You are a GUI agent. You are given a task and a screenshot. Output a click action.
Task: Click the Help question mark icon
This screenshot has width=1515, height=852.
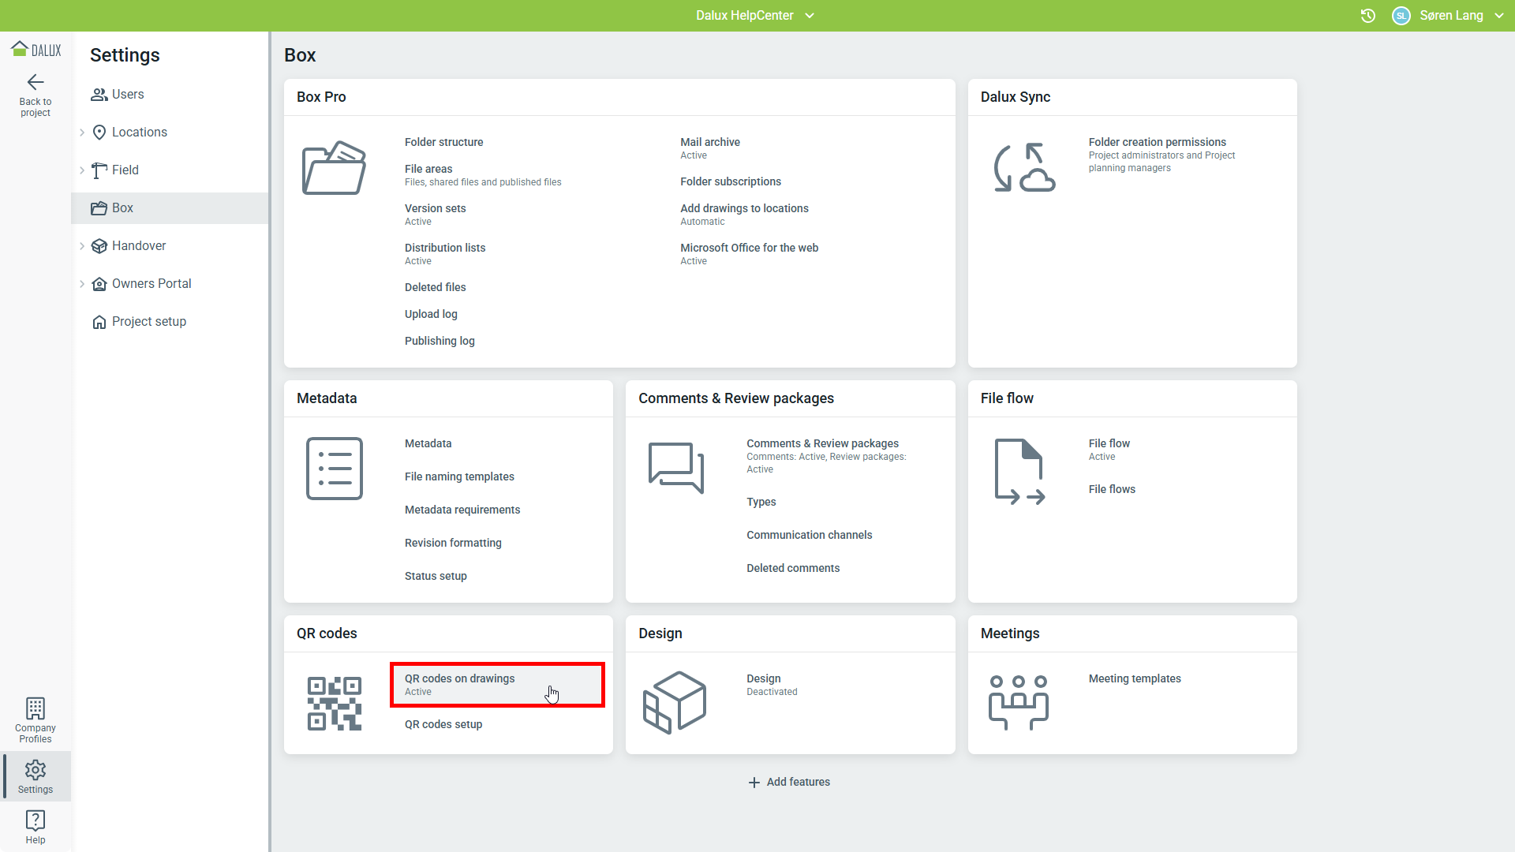[36, 820]
